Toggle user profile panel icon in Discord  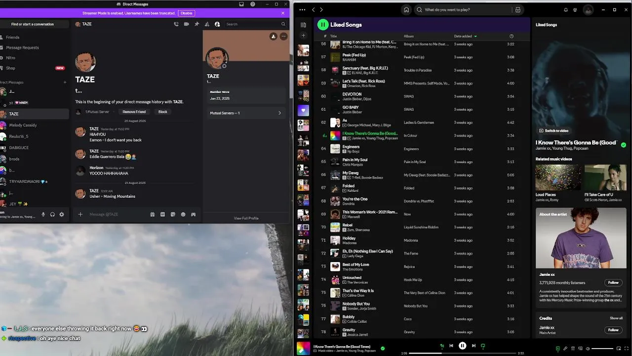click(x=217, y=24)
